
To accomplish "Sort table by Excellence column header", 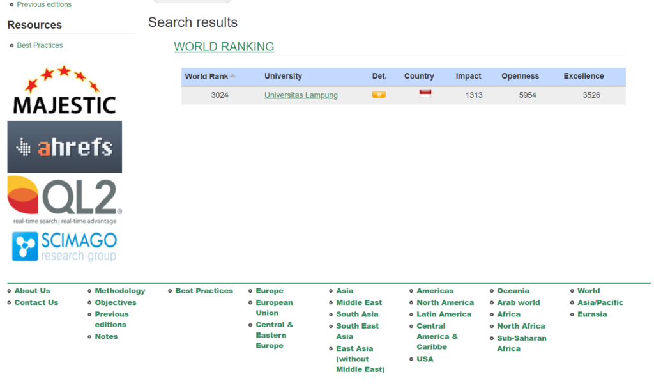I will tap(583, 76).
